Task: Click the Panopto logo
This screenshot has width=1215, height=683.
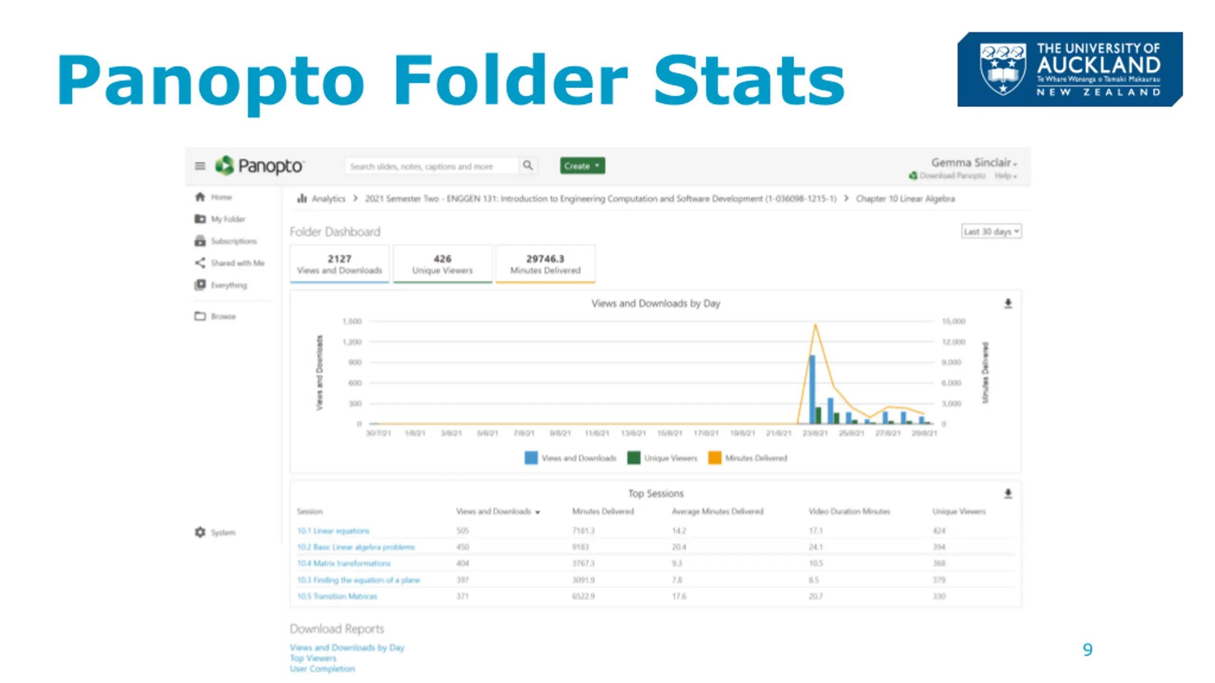Action: point(259,166)
